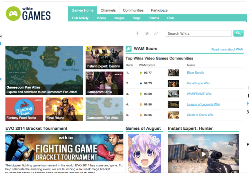This screenshot has height=173, width=249.
Task: Click the League of Legends thumbnail image
Action: point(173,105)
